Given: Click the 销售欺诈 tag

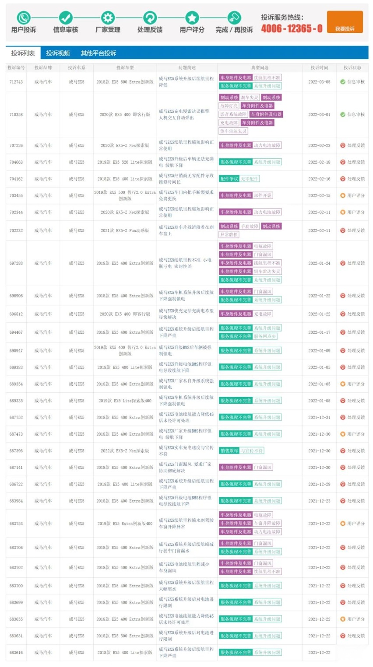Looking at the screenshot, I should coord(229,450).
